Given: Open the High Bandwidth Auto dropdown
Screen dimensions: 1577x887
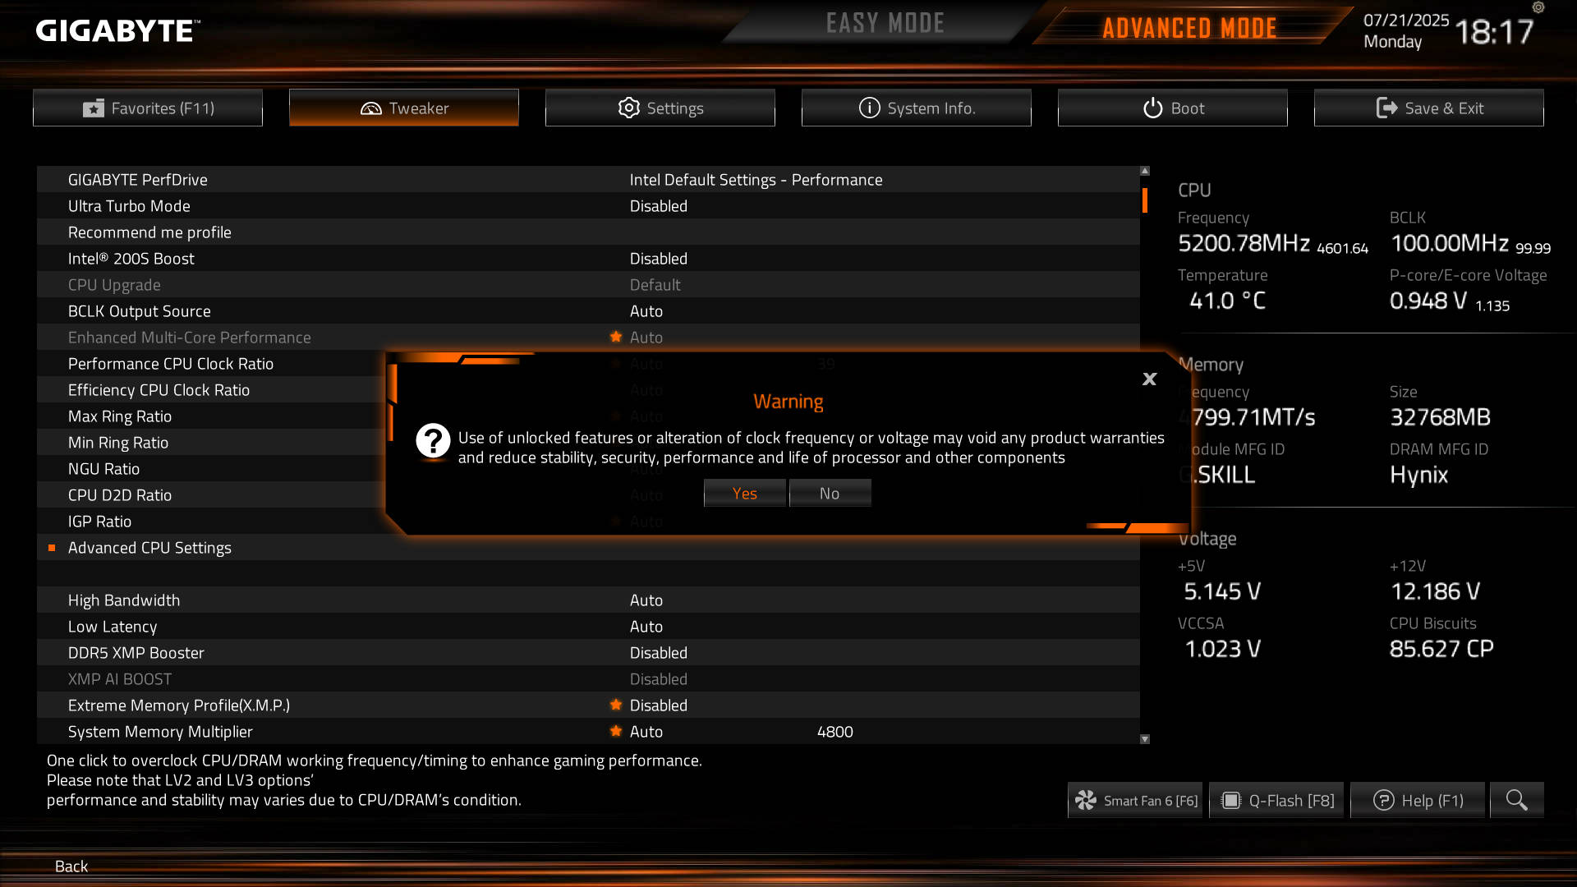Looking at the screenshot, I should 646,600.
